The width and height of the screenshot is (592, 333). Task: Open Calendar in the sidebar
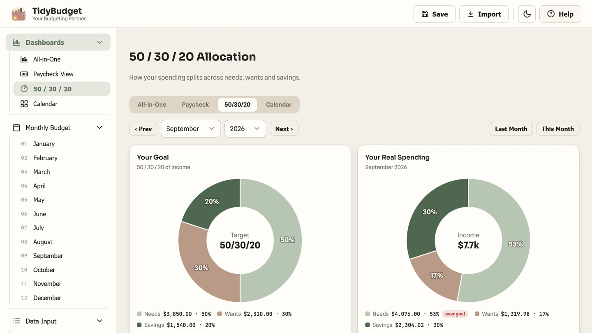click(62, 104)
